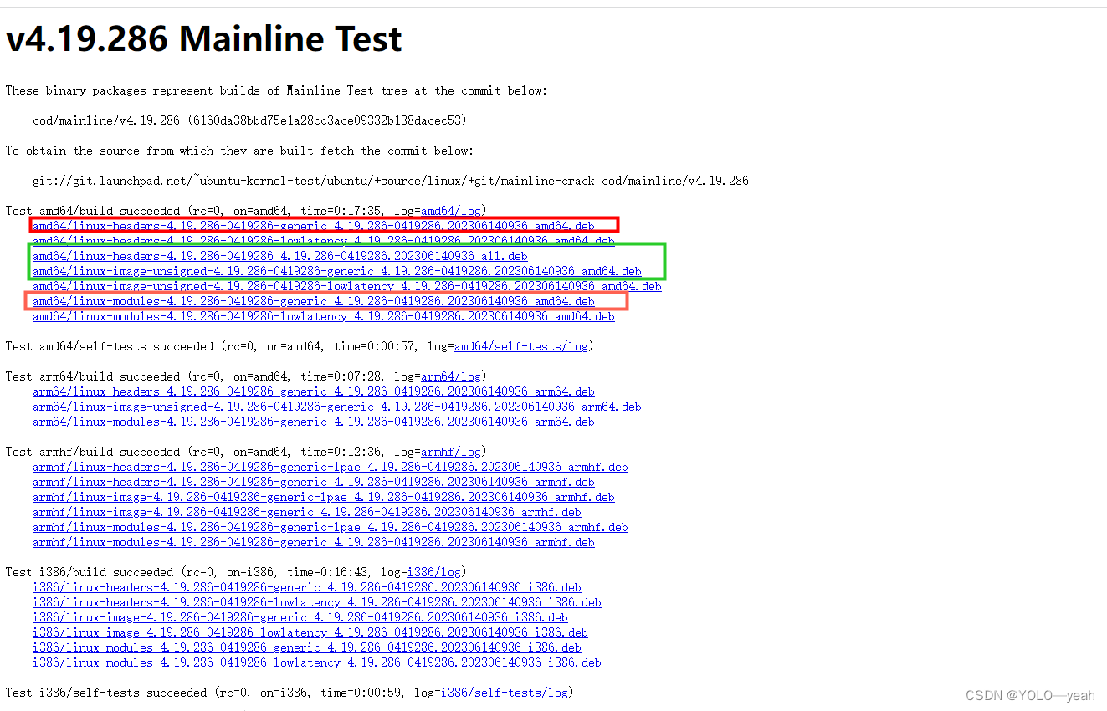Download amd64 linux-modules lowlatency deb
The width and height of the screenshot is (1107, 711).
[x=324, y=316]
